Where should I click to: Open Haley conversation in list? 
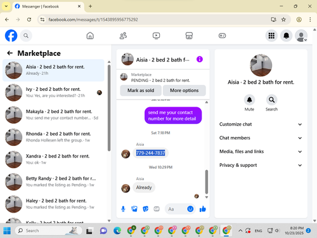(53, 204)
